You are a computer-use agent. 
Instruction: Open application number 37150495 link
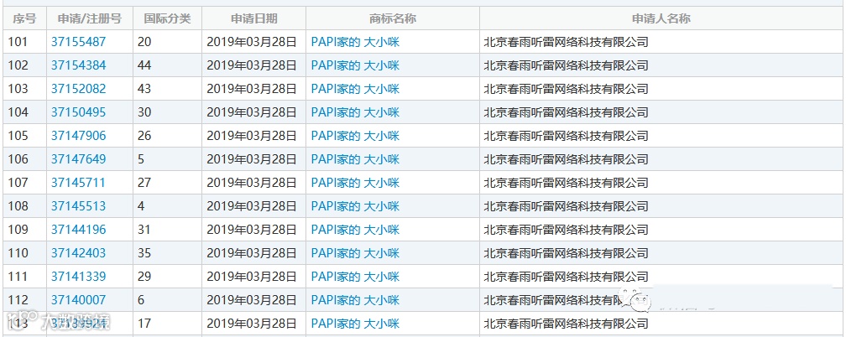coord(79,112)
